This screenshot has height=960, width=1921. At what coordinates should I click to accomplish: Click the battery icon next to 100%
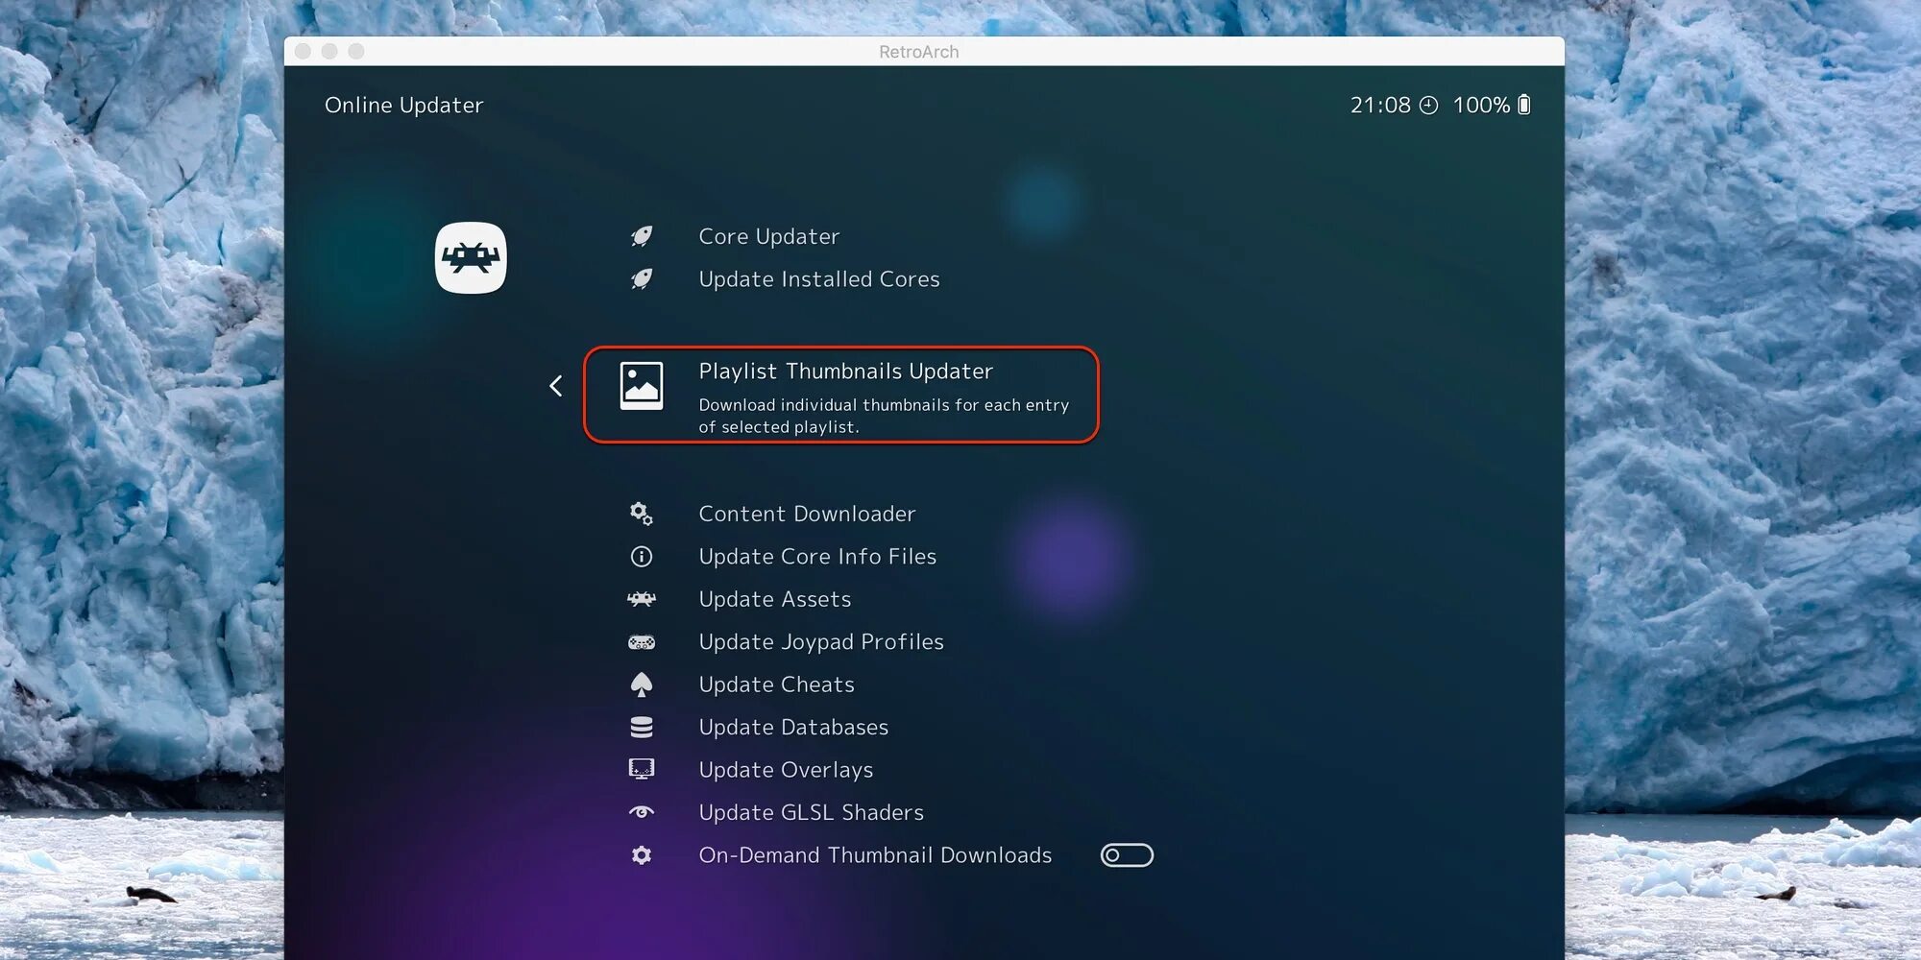coord(1524,105)
